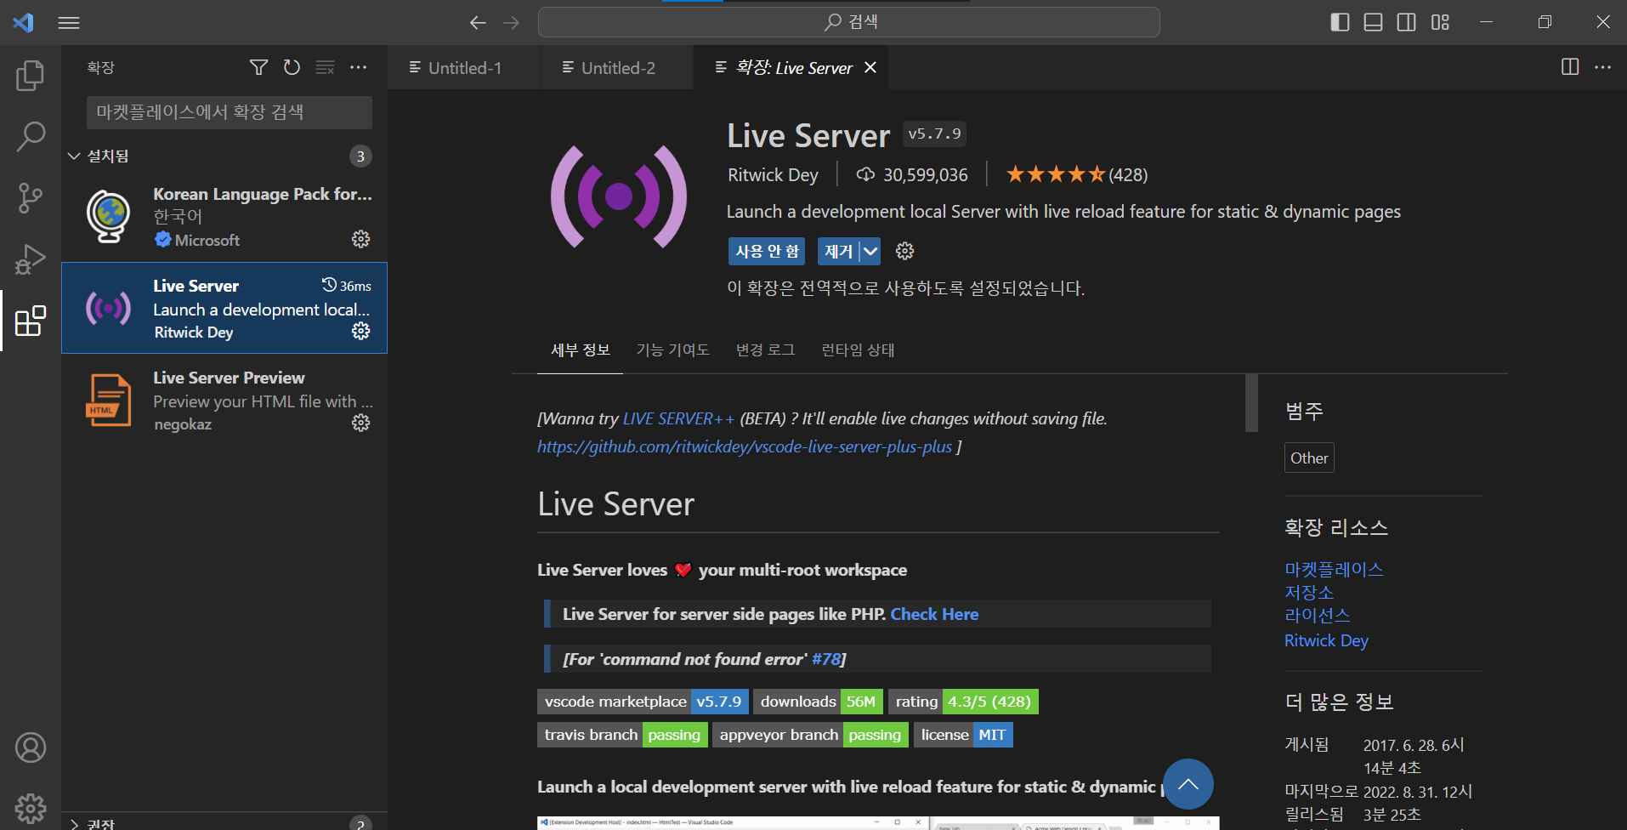Open the vscode-live-server-plus-plus GitHub URL
The width and height of the screenshot is (1627, 830).
(745, 446)
